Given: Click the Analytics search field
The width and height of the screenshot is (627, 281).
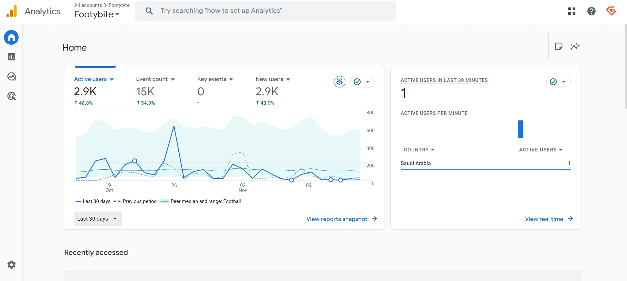Looking at the screenshot, I should tap(265, 11).
